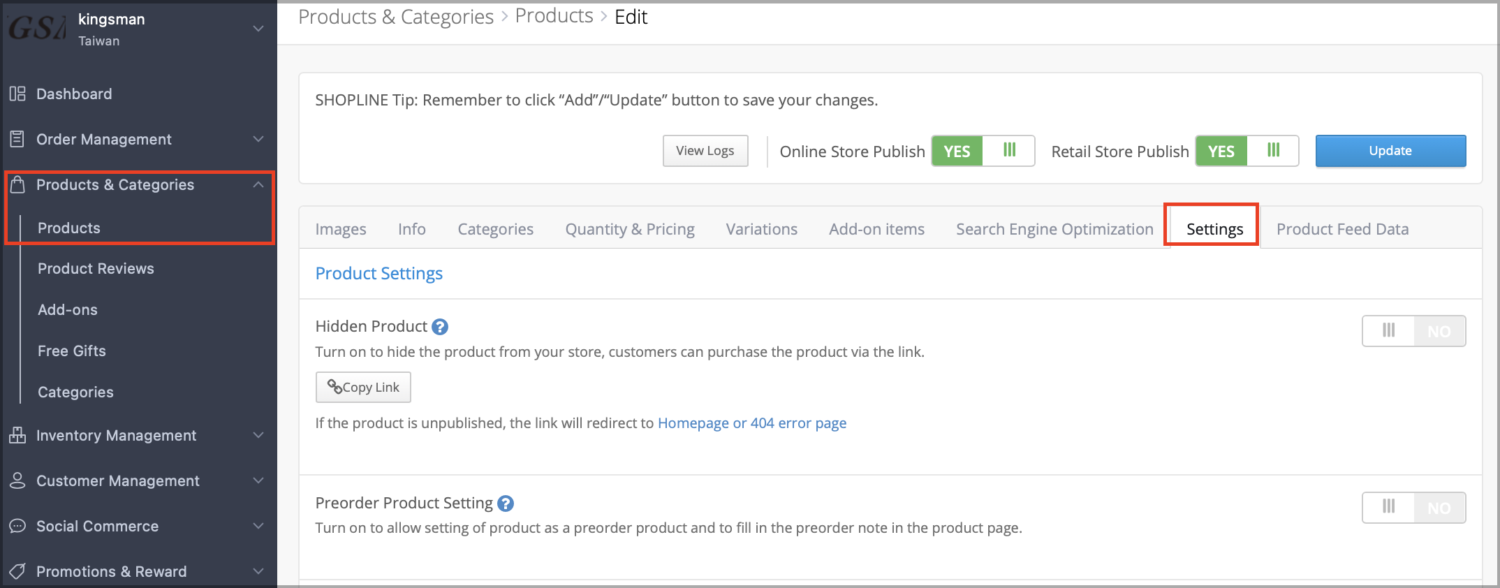Switch to the Images tab
This screenshot has width=1500, height=588.
tap(341, 229)
